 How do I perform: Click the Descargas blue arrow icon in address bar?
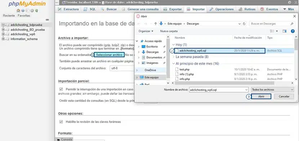tap(161, 24)
